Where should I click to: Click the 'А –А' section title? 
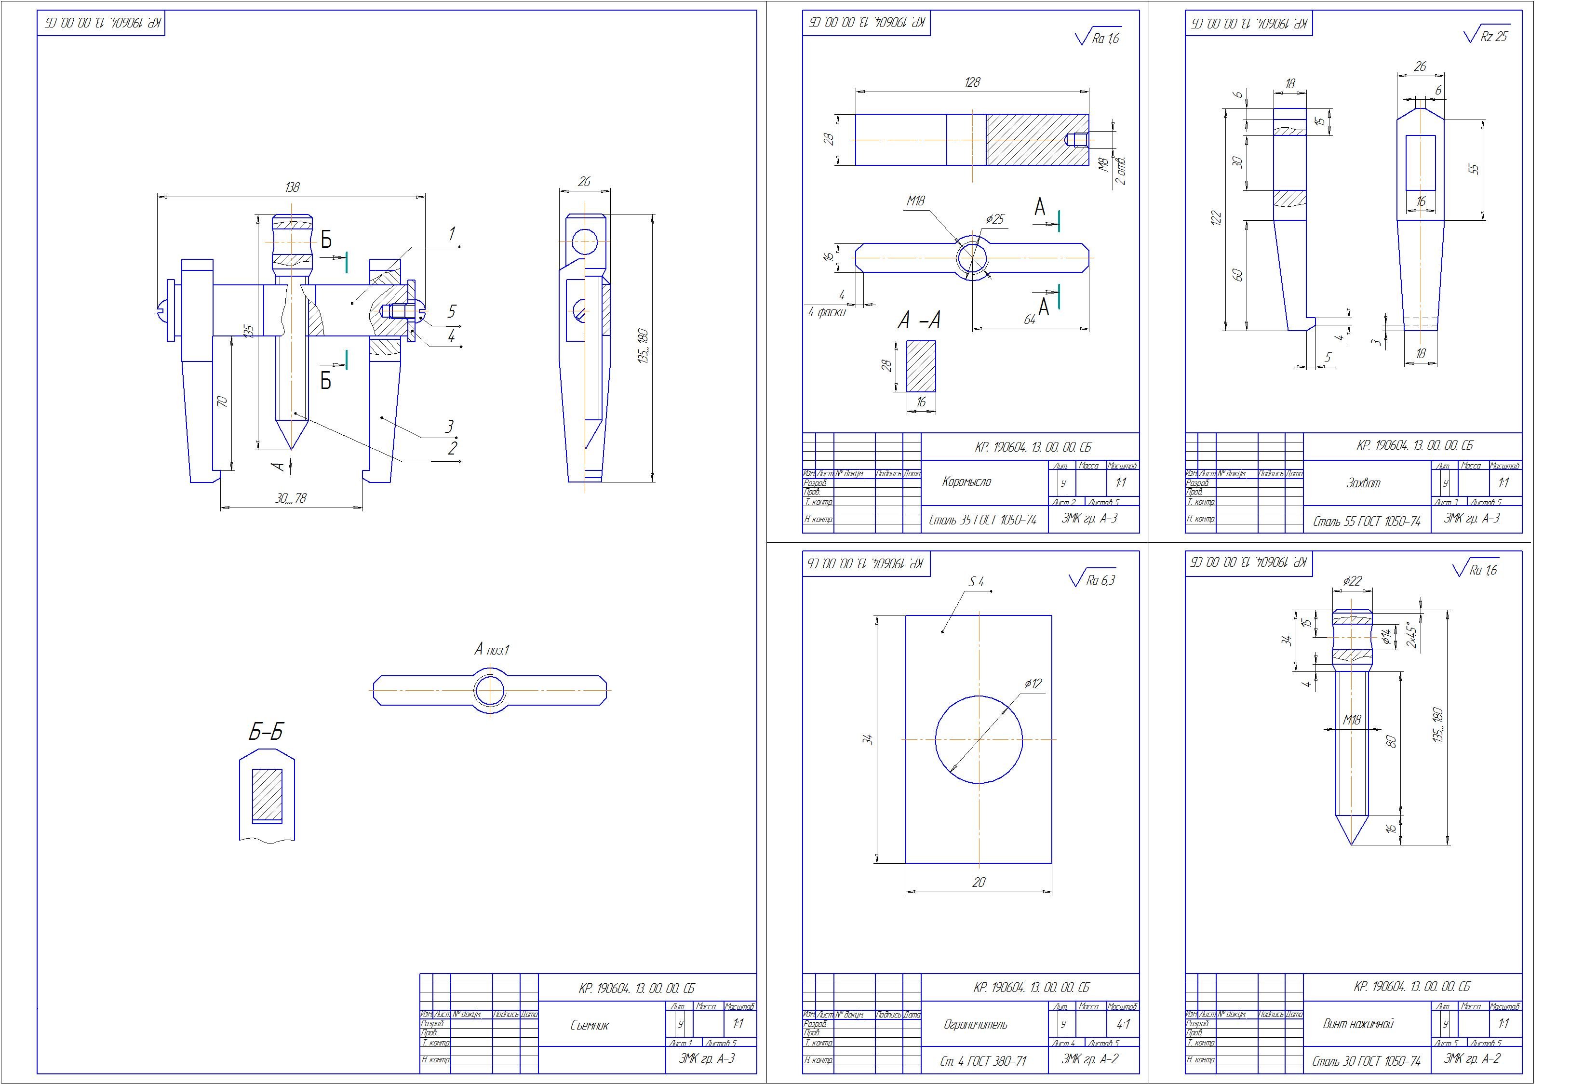[x=918, y=321]
